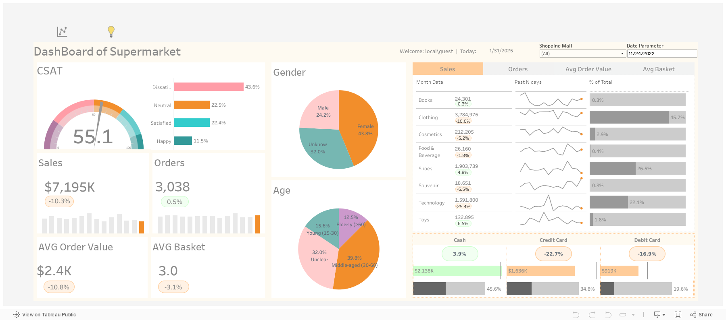Edit the Date Parameter field 11/24/2022
Viewport: 726px width, 320px height.
point(662,54)
